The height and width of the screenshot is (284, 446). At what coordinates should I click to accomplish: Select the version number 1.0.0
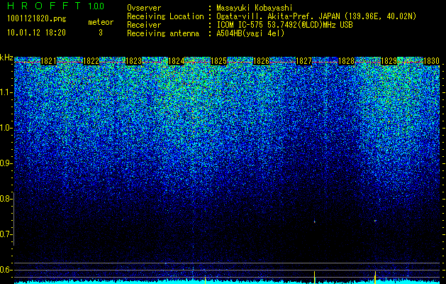pos(96,6)
